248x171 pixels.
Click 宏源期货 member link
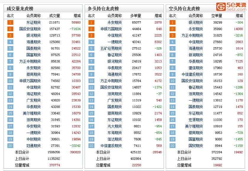(x=196, y=120)
